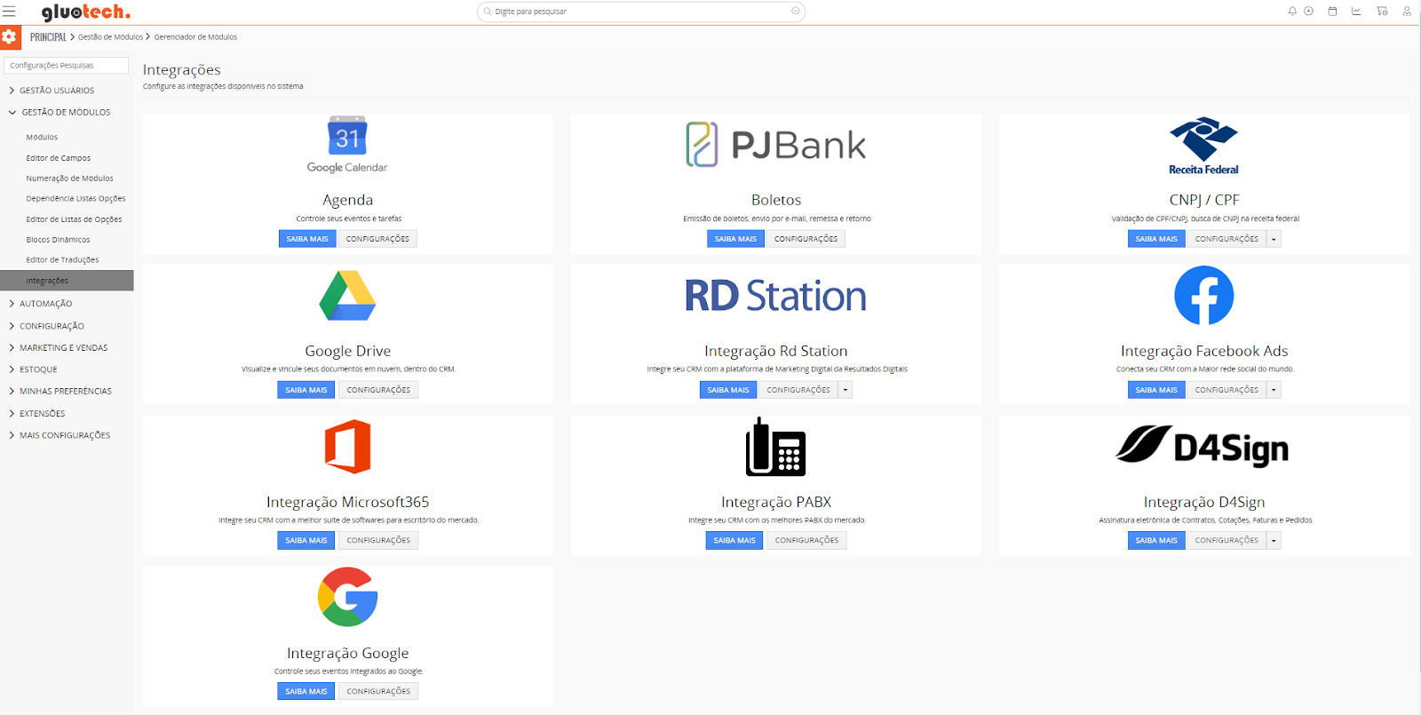Image resolution: width=1421 pixels, height=715 pixels.
Task: Open the calendar icon in header
Action: point(1332,12)
